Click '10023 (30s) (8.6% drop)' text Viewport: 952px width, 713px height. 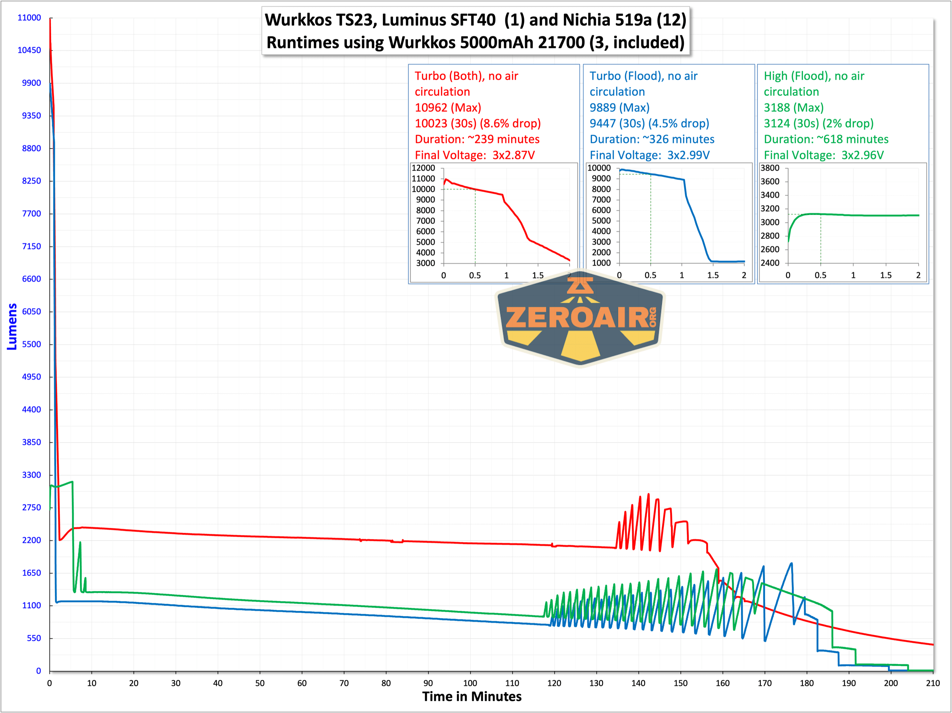point(478,123)
